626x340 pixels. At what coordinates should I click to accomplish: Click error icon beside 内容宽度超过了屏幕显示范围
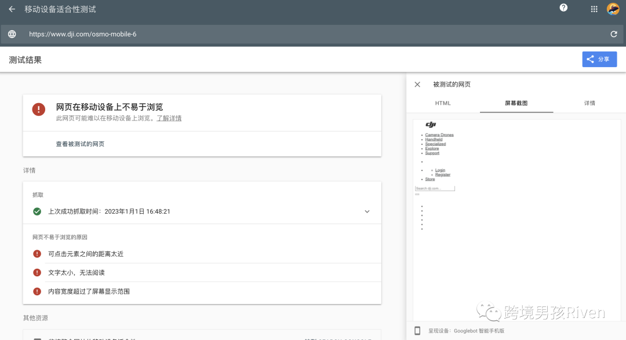coord(37,291)
